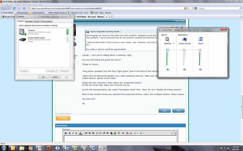This screenshot has width=243, height=151.
Task: Open Getting Started bookmark
Action: pos(21,13)
